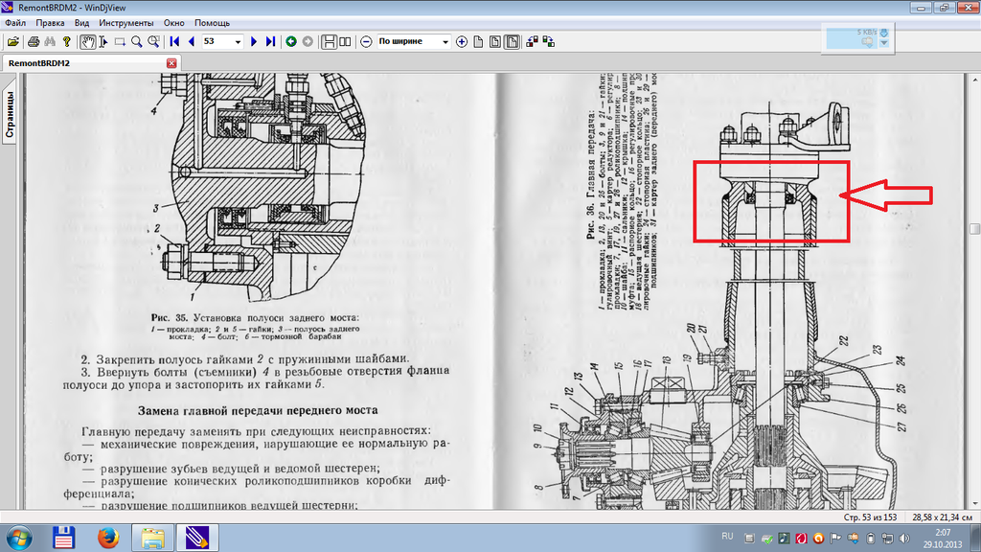Open the zoom level combo box 'По ширине'
The image size is (981, 552).
[414, 41]
